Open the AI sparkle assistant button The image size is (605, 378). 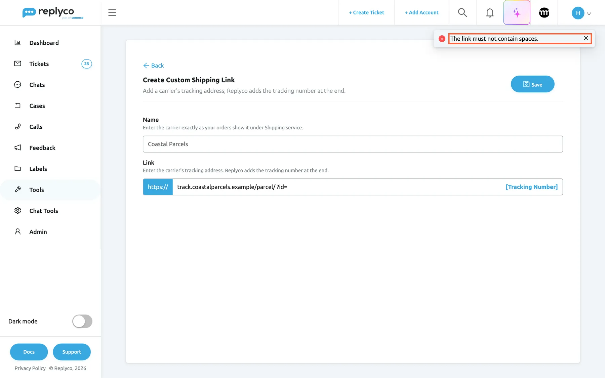pos(517,13)
